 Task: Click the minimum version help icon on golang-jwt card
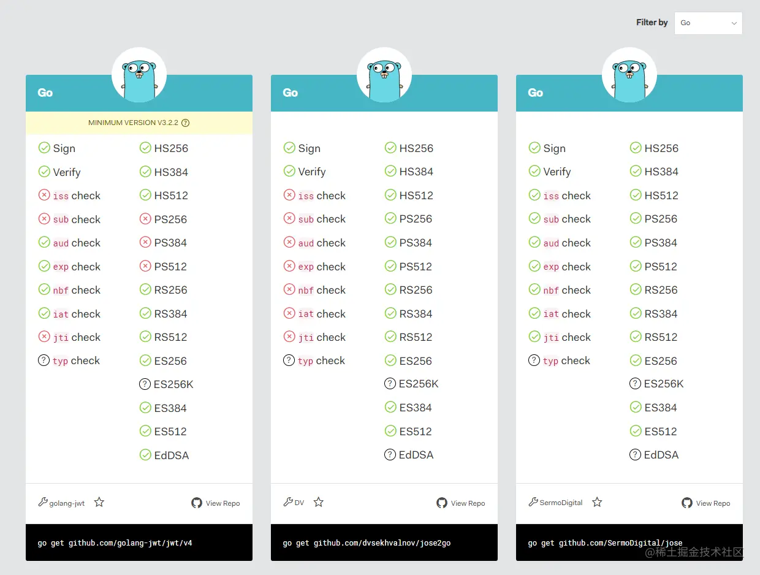[186, 123]
